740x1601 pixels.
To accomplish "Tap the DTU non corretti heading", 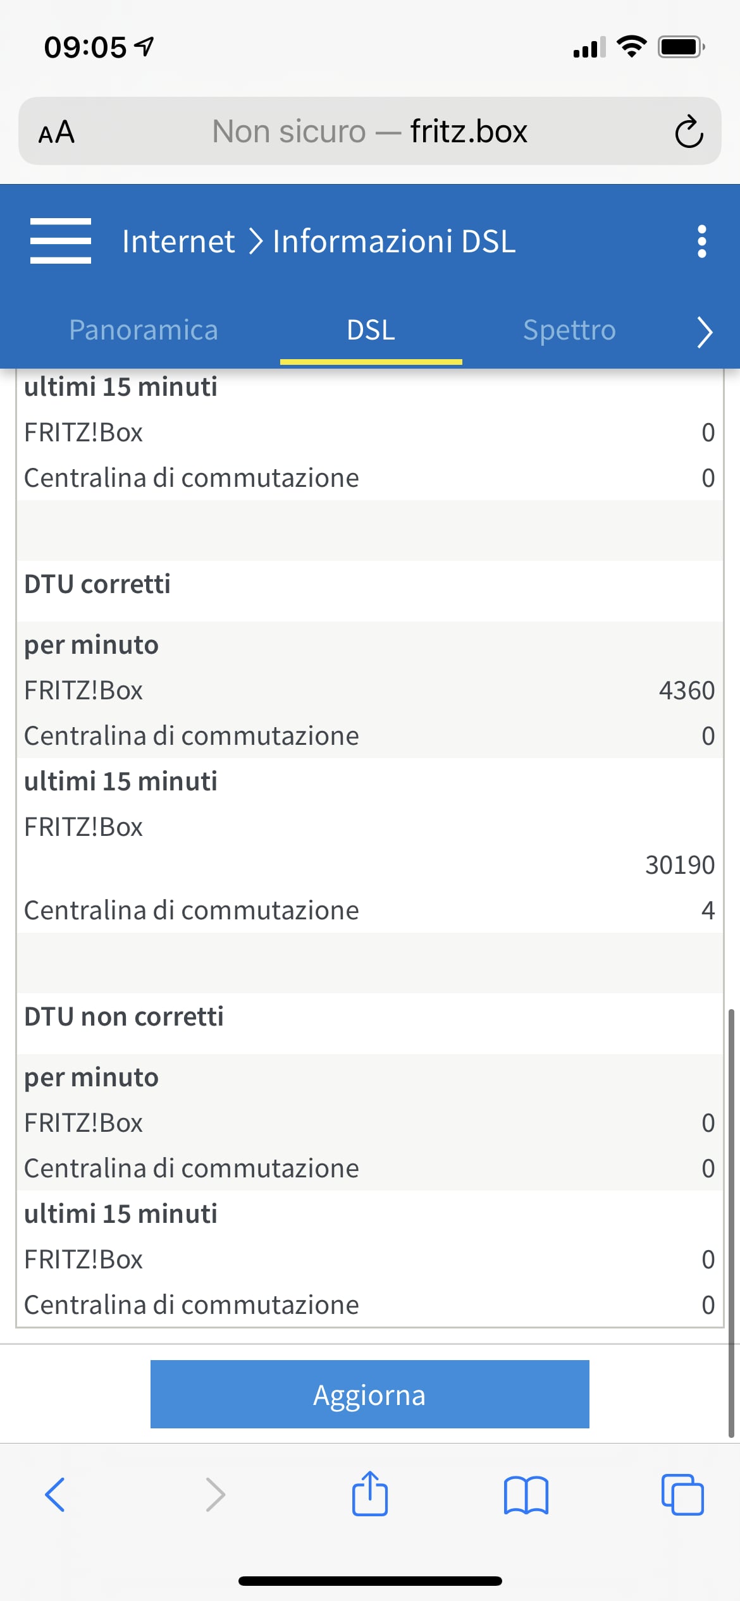I will [x=124, y=1017].
